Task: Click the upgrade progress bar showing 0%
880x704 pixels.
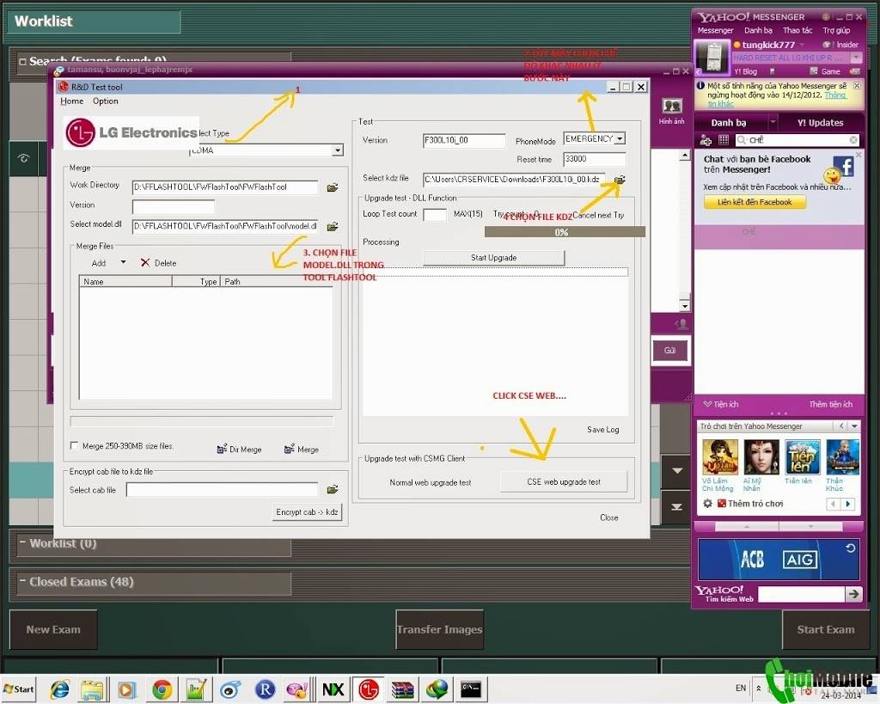Action: click(565, 232)
